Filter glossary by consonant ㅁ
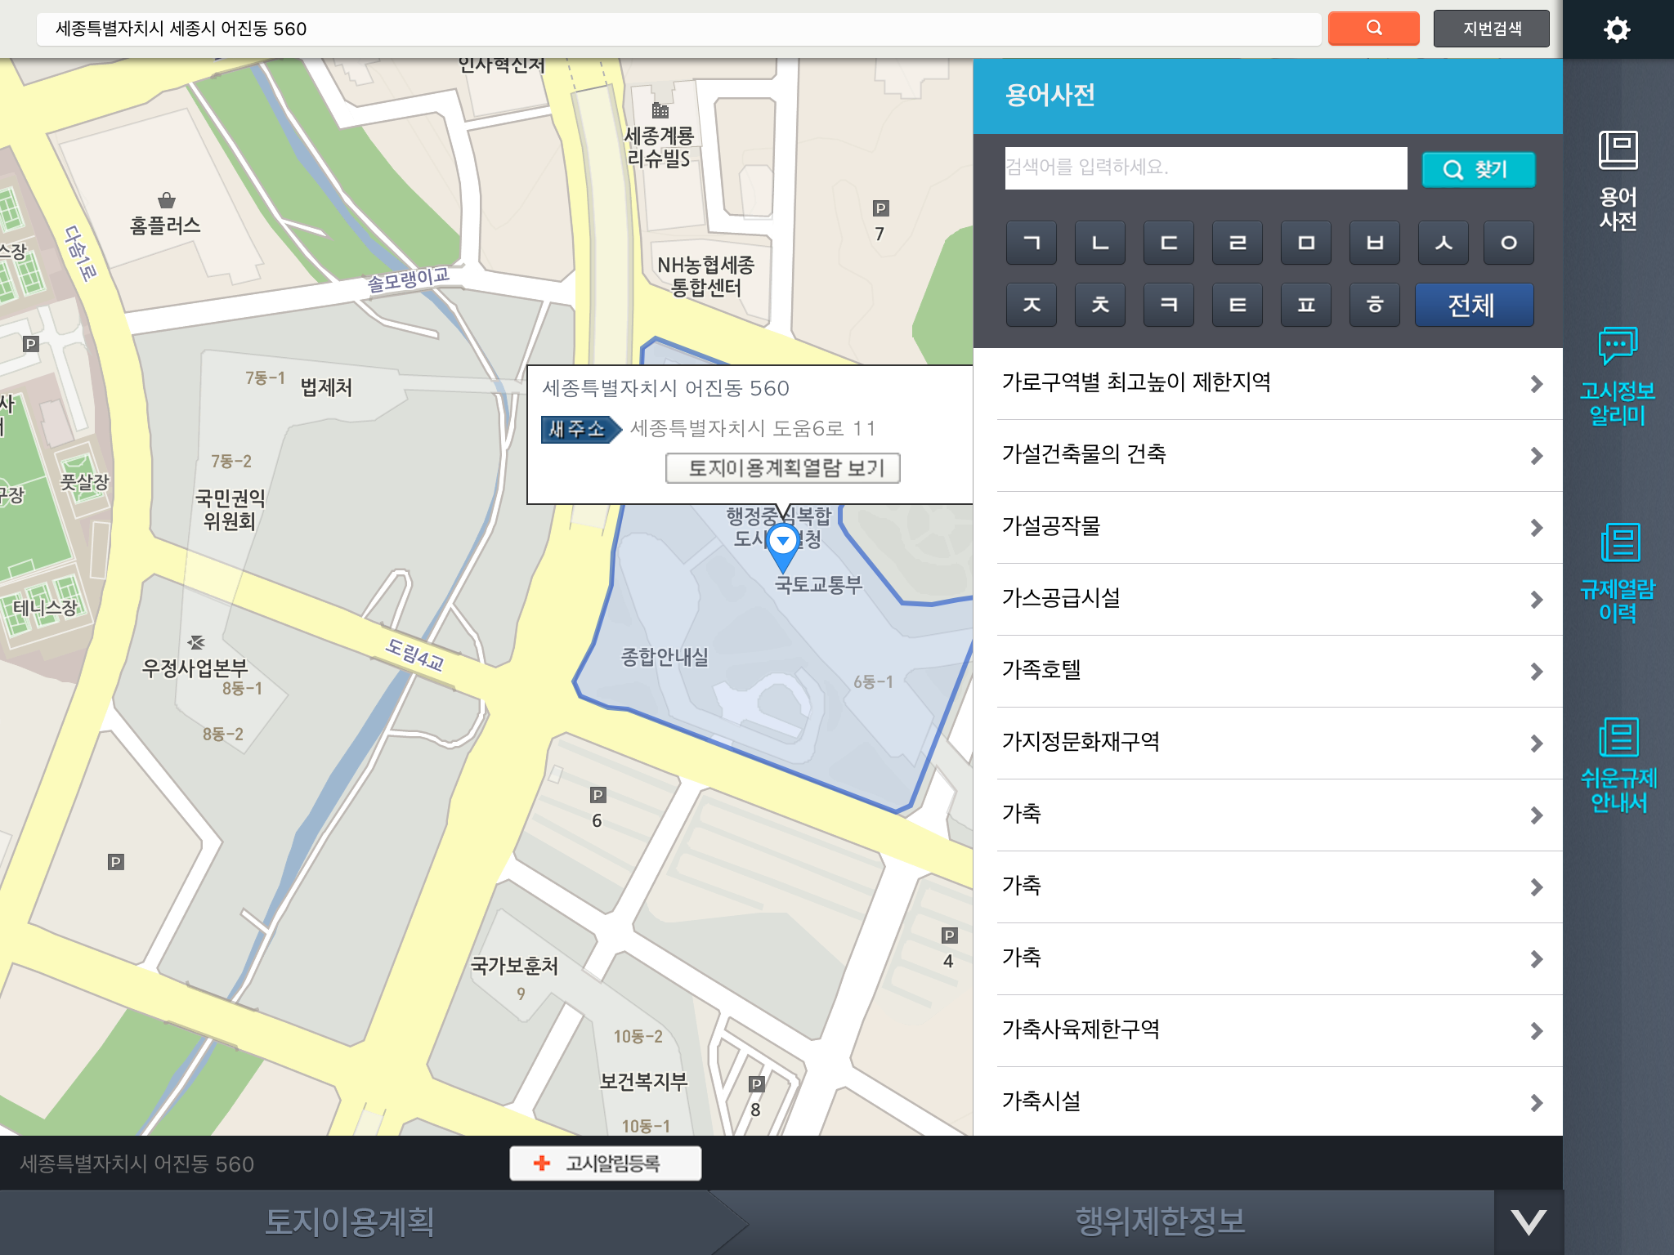The image size is (1674, 1255). coord(1306,243)
